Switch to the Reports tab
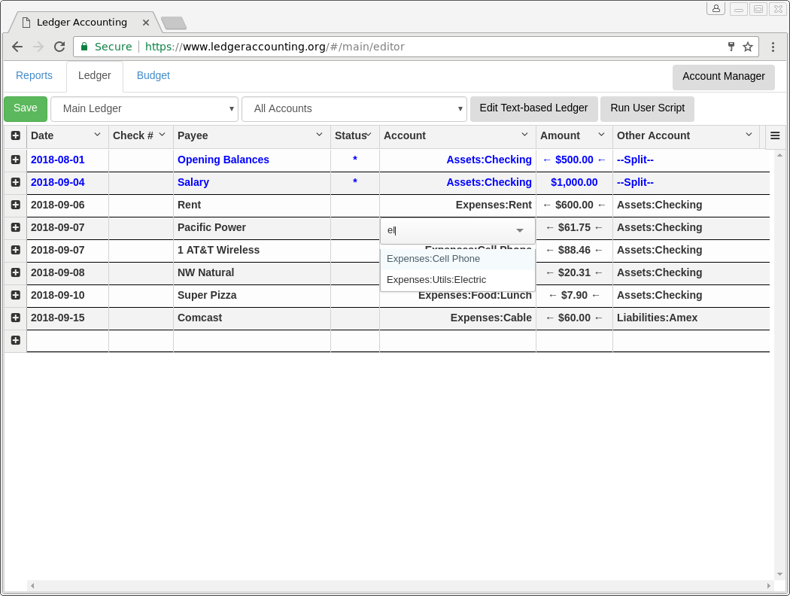Viewport: 790px width, 596px height. coord(34,76)
